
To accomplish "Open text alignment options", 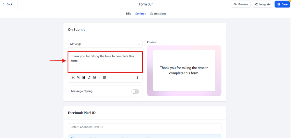I will click(105, 77).
